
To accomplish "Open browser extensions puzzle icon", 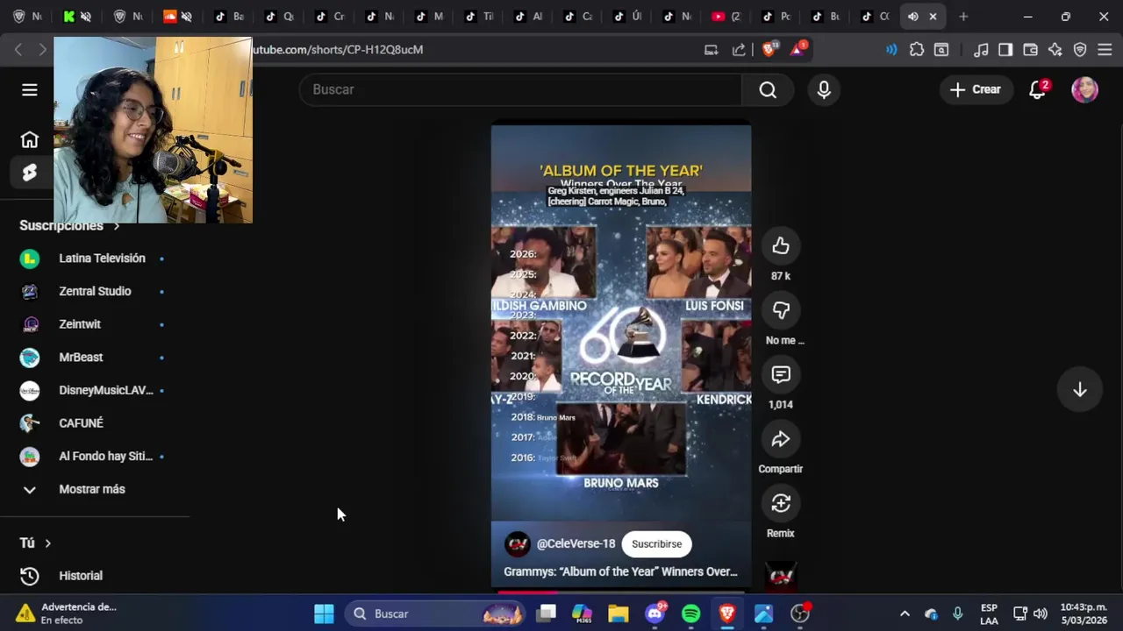I will (917, 50).
